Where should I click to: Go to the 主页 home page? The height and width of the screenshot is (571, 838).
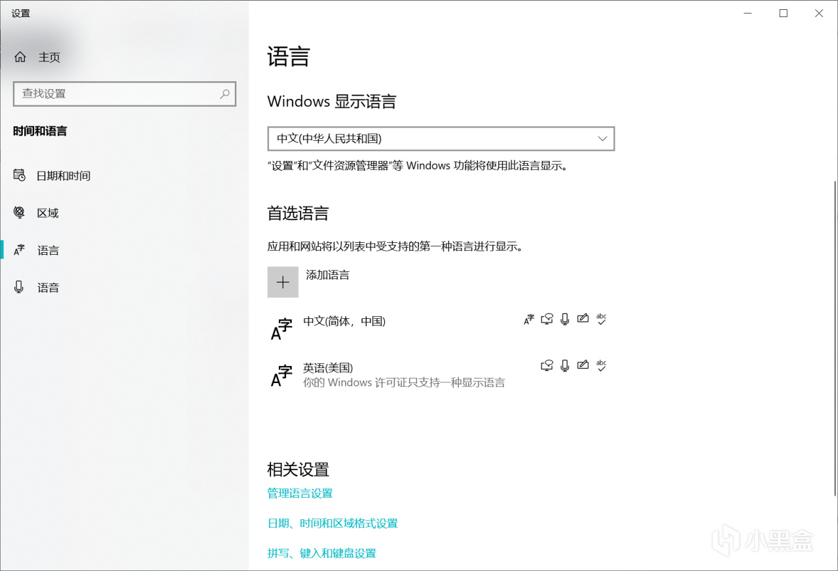(x=37, y=57)
